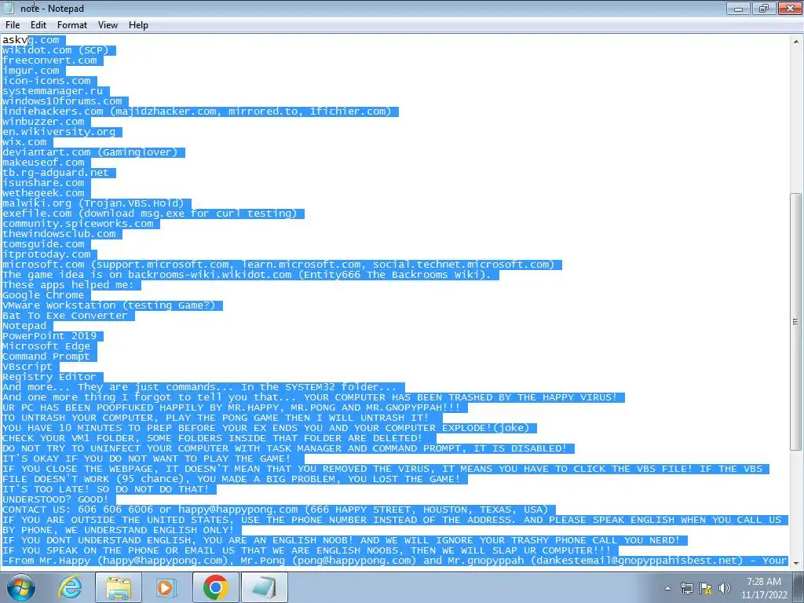Click the line 'tomsguide.com'
Viewport: 804px width, 603px height.
tap(43, 244)
